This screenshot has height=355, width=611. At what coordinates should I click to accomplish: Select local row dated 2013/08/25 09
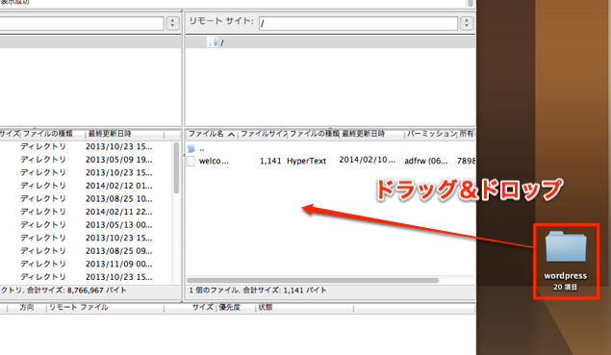click(86, 250)
